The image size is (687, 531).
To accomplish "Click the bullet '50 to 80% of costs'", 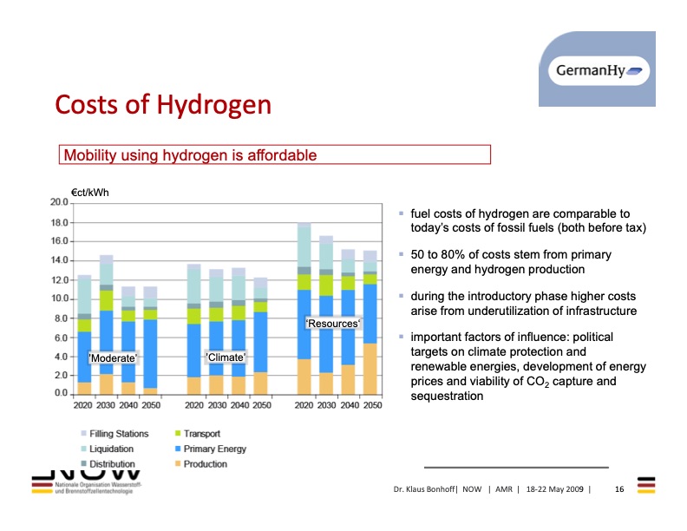I will click(x=511, y=262).
